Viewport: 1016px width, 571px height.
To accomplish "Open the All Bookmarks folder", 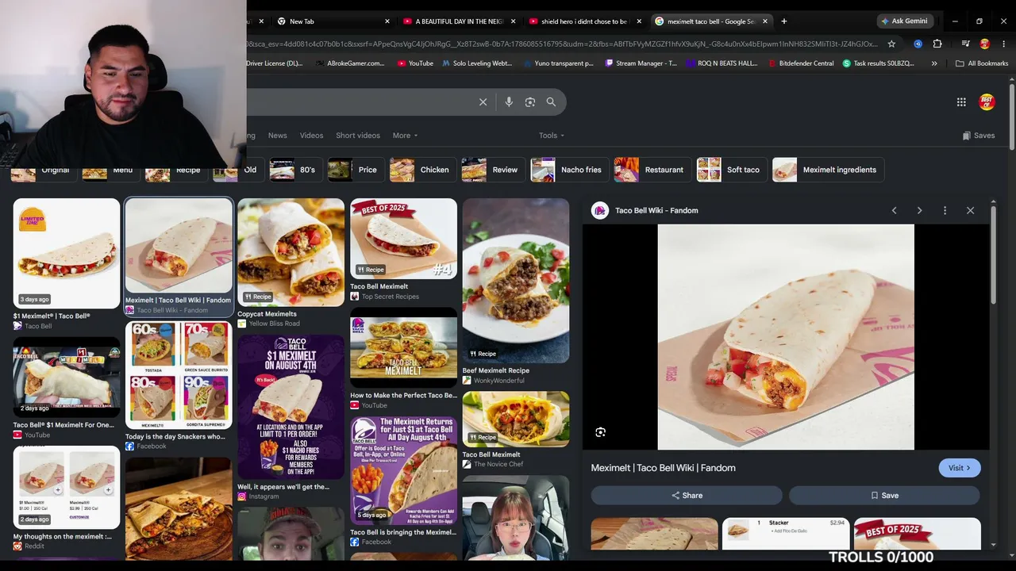I will 982,63.
